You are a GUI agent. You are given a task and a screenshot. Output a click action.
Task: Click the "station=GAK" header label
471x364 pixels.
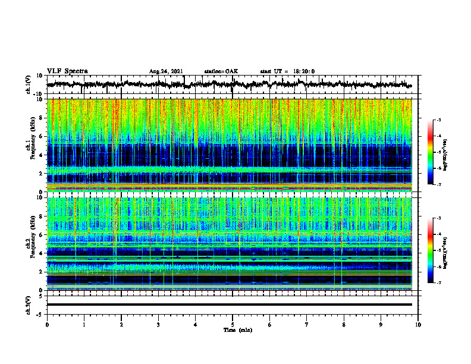click(221, 71)
